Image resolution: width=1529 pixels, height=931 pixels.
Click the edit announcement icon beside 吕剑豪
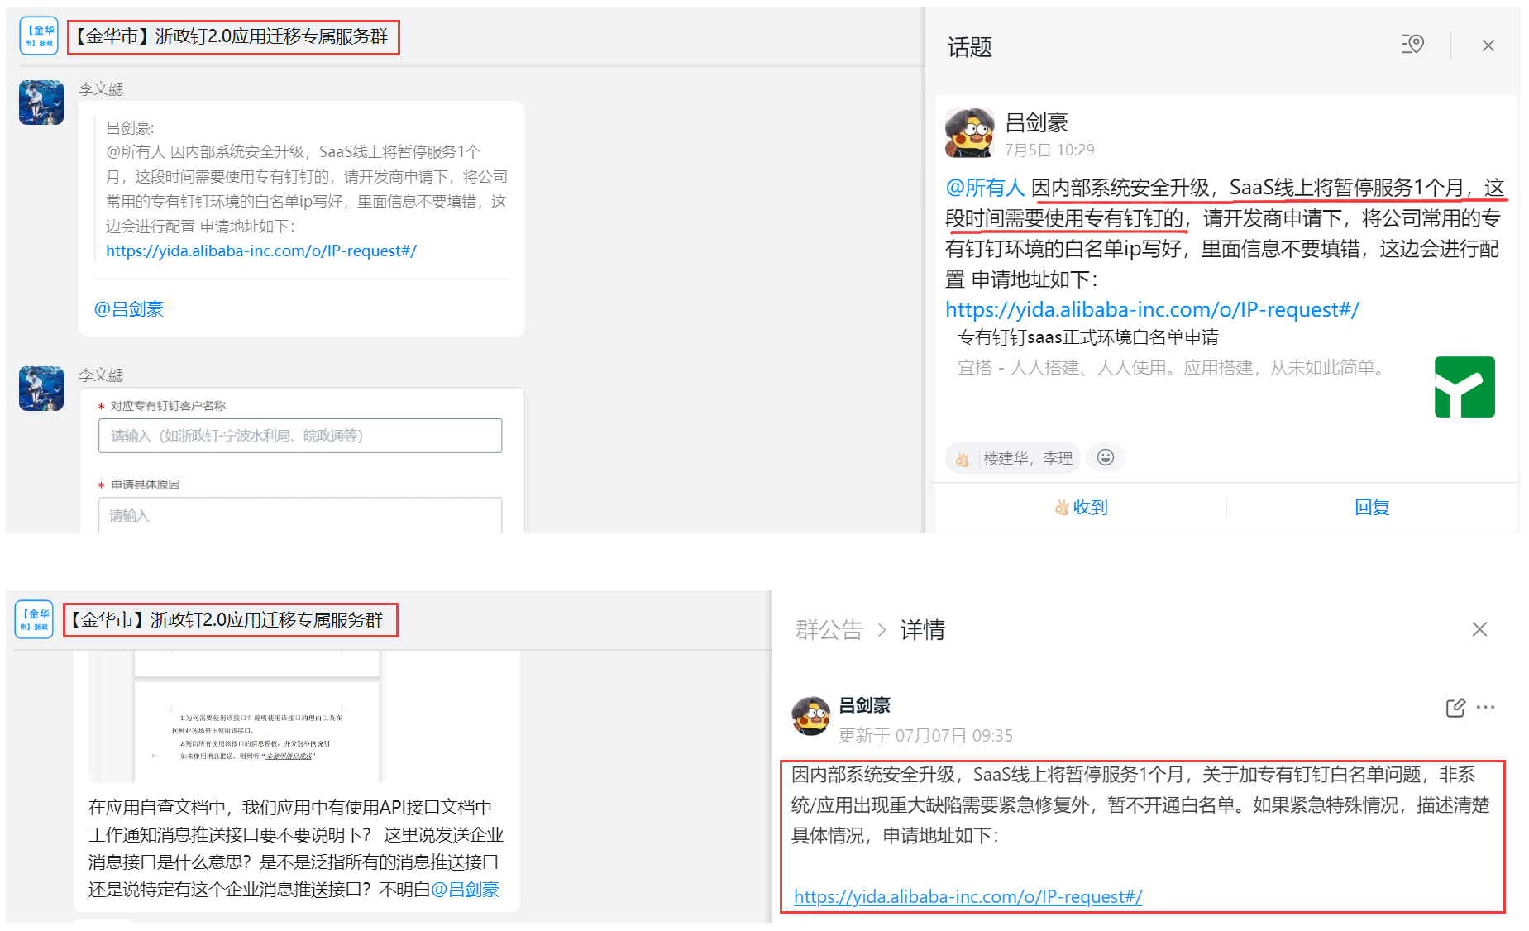1455,708
